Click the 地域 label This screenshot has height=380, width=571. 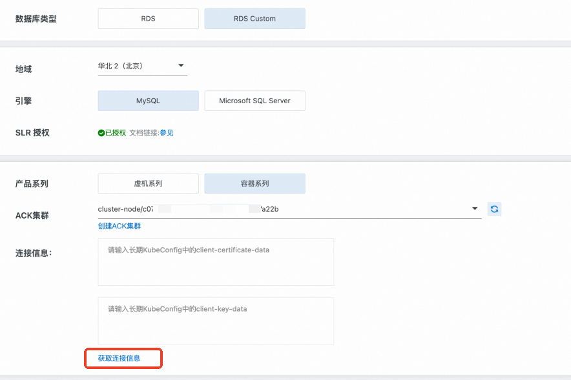(x=23, y=69)
